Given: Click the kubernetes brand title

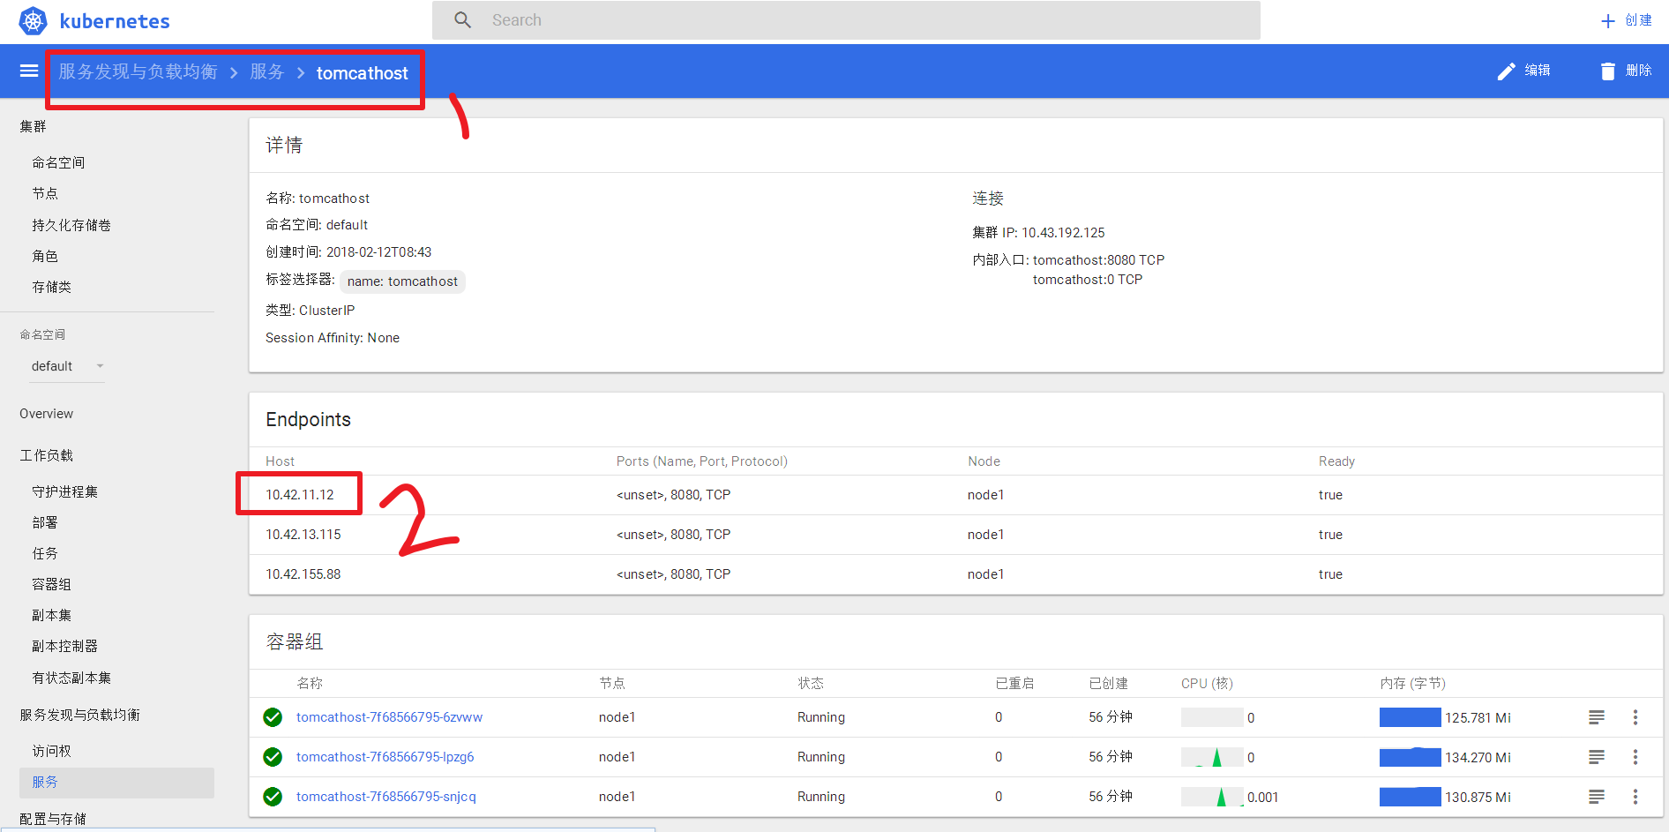Looking at the screenshot, I should [115, 21].
